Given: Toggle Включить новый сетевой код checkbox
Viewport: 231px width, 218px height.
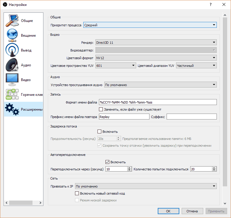Looking at the screenshot, I should point(77,193).
